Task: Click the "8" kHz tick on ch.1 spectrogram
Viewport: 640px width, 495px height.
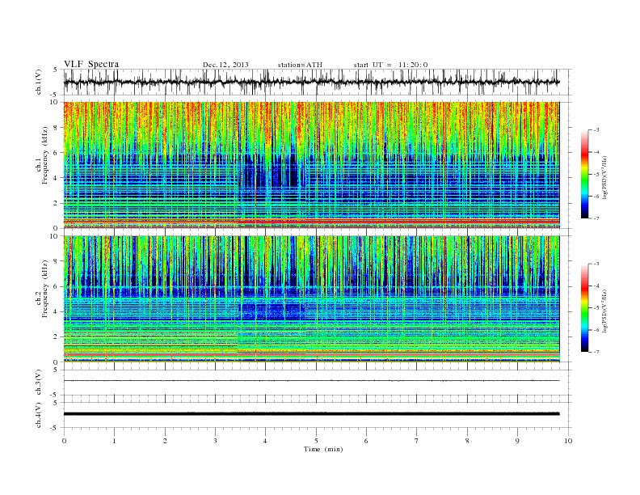Action: click(56, 128)
